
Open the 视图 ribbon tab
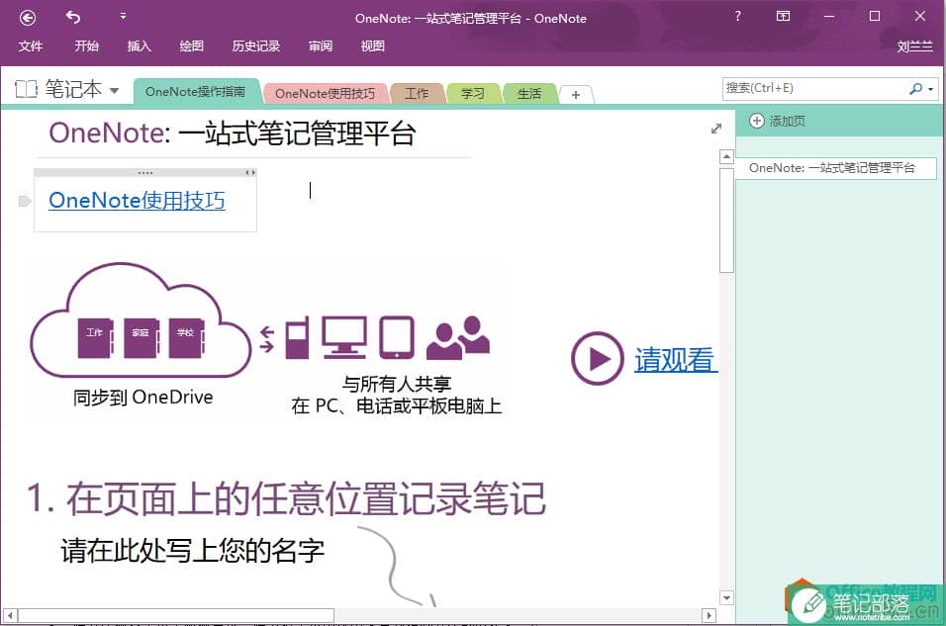372,45
